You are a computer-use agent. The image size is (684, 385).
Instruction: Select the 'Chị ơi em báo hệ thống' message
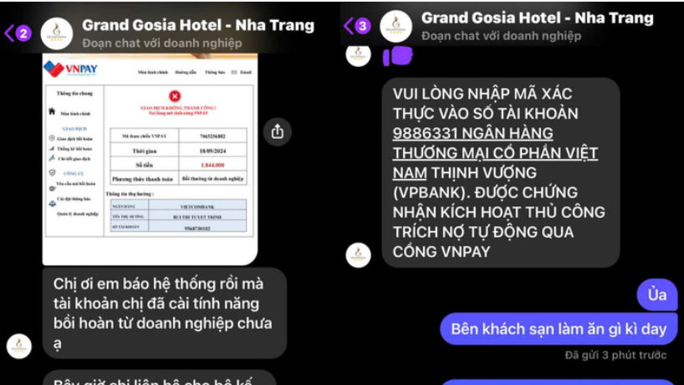click(165, 313)
